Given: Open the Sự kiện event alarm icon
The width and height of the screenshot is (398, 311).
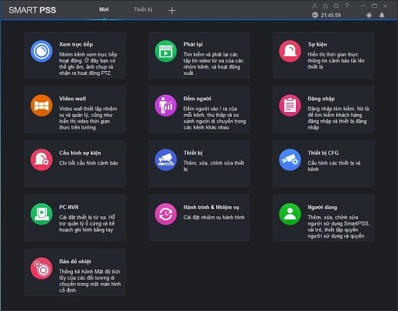Looking at the screenshot, I should [289, 51].
